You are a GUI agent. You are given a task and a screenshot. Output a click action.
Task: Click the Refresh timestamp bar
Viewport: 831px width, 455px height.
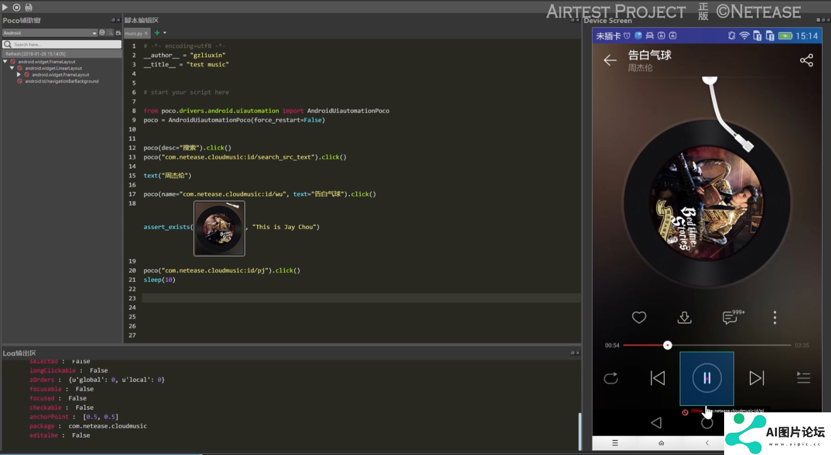62,54
